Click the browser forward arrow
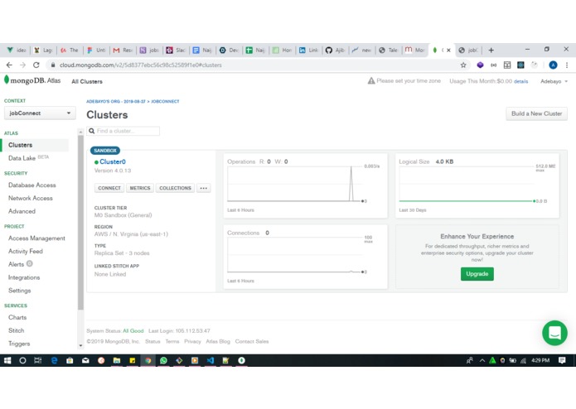The image size is (576, 409). pyautogui.click(x=22, y=65)
